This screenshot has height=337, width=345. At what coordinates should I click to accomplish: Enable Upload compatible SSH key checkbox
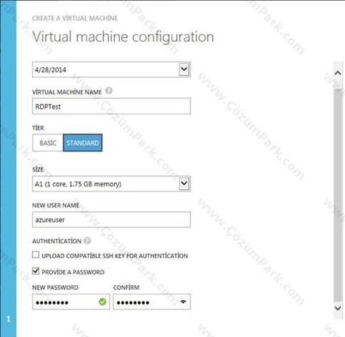pos(36,255)
